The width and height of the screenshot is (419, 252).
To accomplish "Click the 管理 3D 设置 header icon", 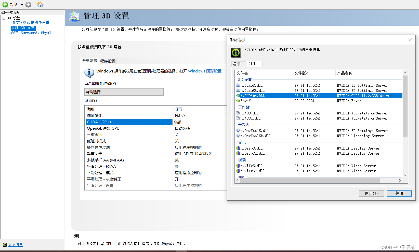I will (x=74, y=16).
